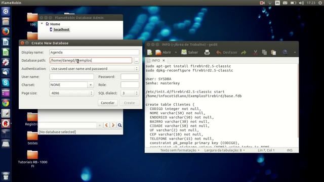Viewport: 324px width, 182px height.
Task: Open the Authentication dropdown
Action: tap(94, 69)
